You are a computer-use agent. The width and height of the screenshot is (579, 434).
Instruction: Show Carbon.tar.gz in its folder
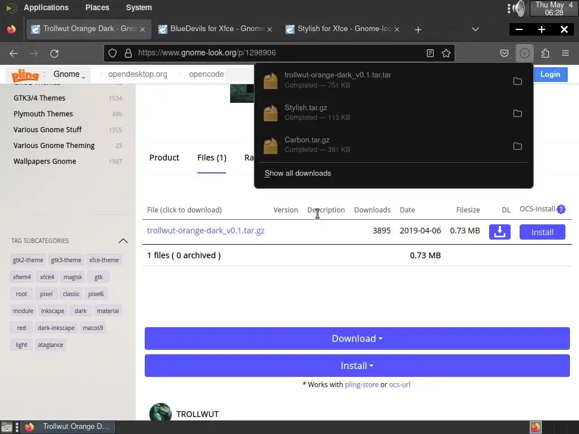(517, 146)
